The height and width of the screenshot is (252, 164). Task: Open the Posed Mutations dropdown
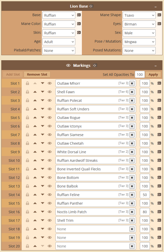(139, 51)
